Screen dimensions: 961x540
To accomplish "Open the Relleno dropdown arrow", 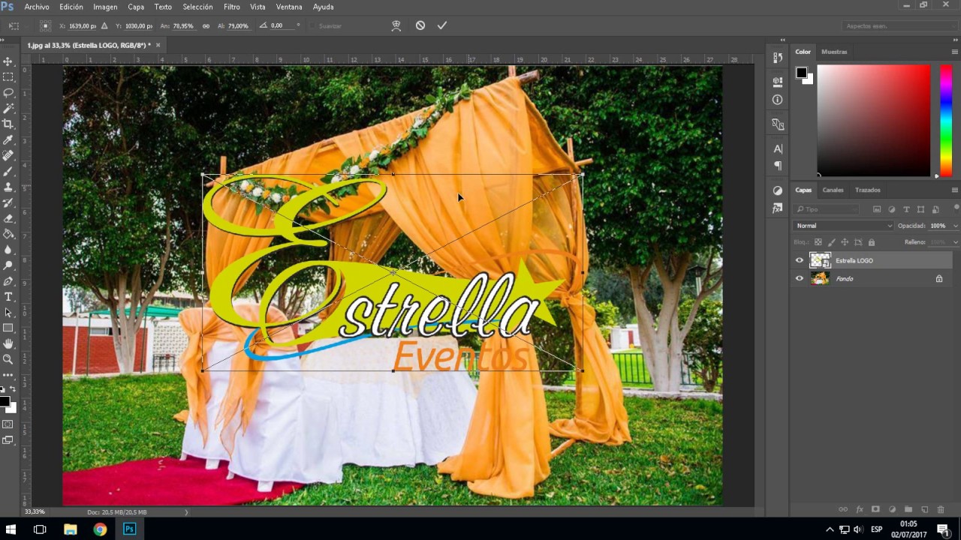I will pyautogui.click(x=956, y=242).
